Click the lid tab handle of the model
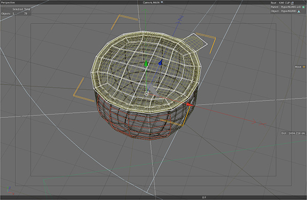This screenshot has height=200, width=307. tap(195, 42)
